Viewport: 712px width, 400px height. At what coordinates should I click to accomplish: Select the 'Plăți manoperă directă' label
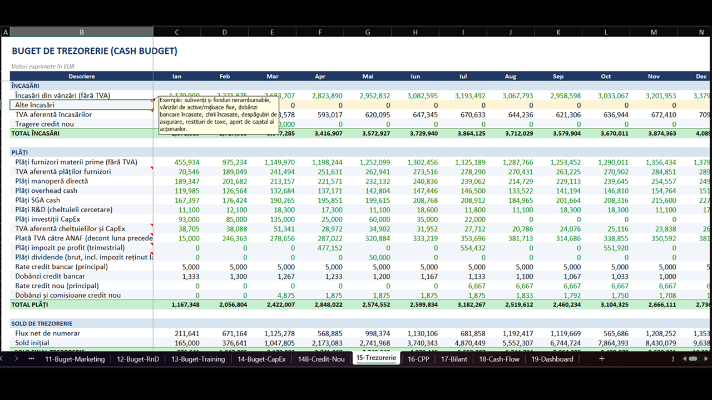click(52, 181)
